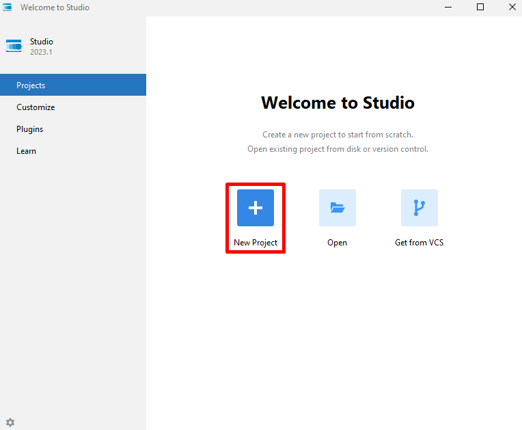Minimize the Welcome to Studio window
The width and height of the screenshot is (522, 430).
pyautogui.click(x=449, y=8)
